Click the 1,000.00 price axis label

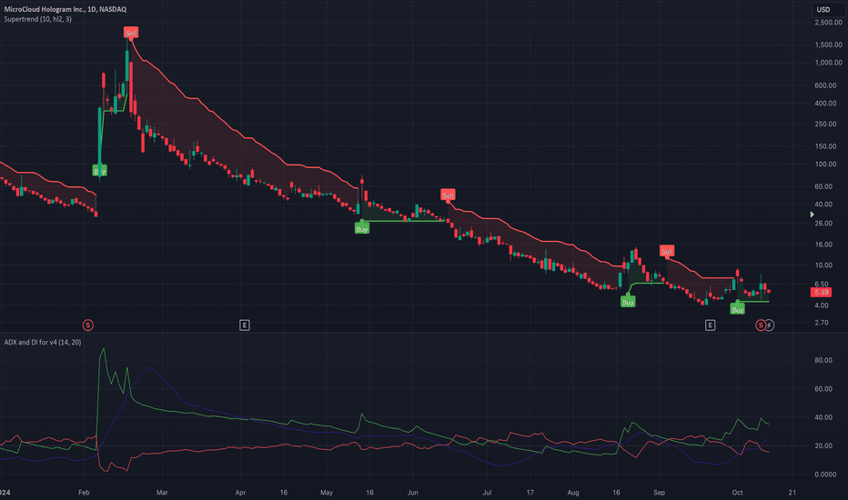[x=829, y=63]
